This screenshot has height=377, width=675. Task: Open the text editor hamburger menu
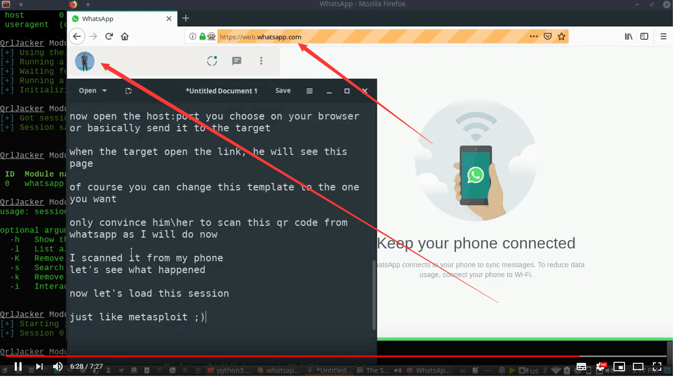pos(309,91)
